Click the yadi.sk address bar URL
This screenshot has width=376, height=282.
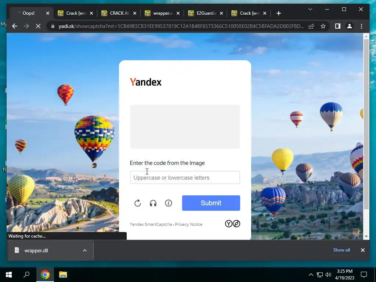pos(181,26)
